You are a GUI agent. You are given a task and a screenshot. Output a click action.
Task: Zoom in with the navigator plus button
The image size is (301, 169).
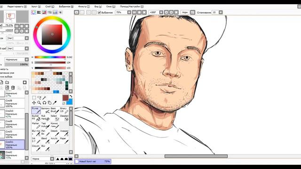(22, 26)
